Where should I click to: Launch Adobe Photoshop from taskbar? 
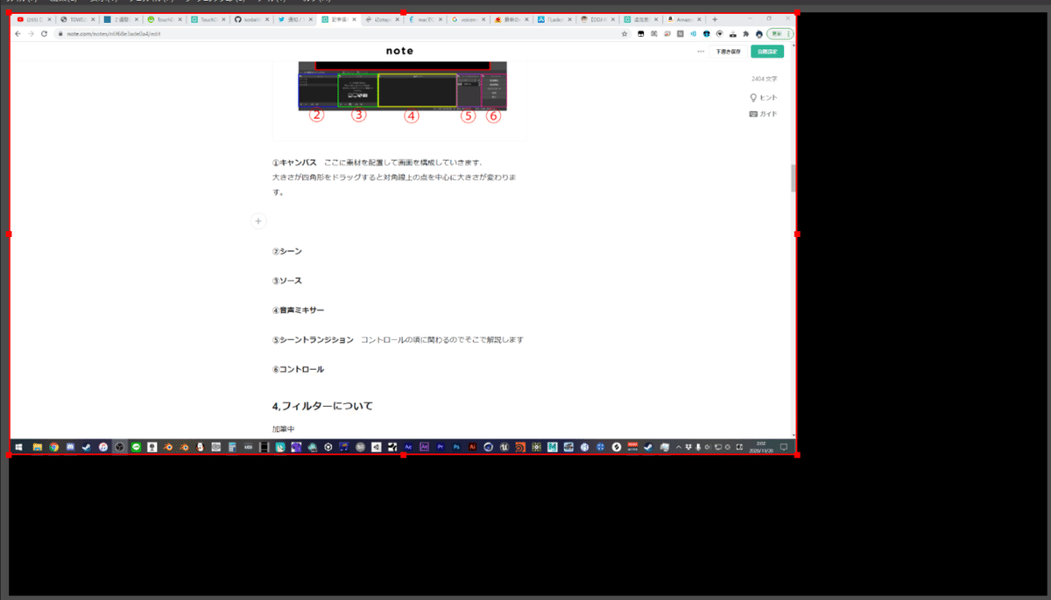(456, 447)
